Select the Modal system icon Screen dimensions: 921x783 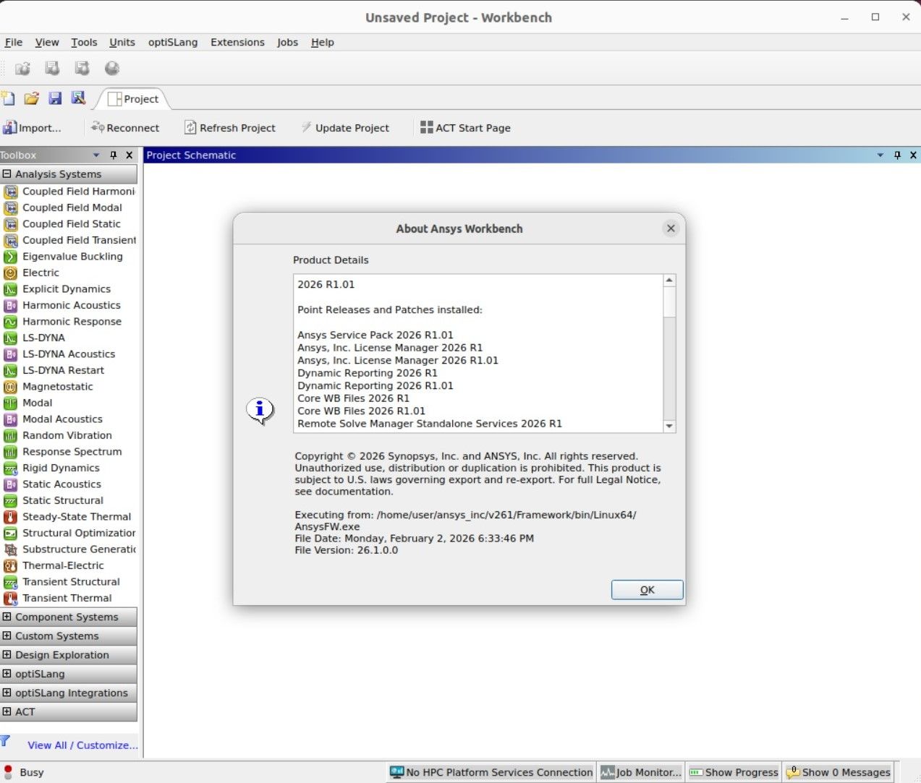11,403
